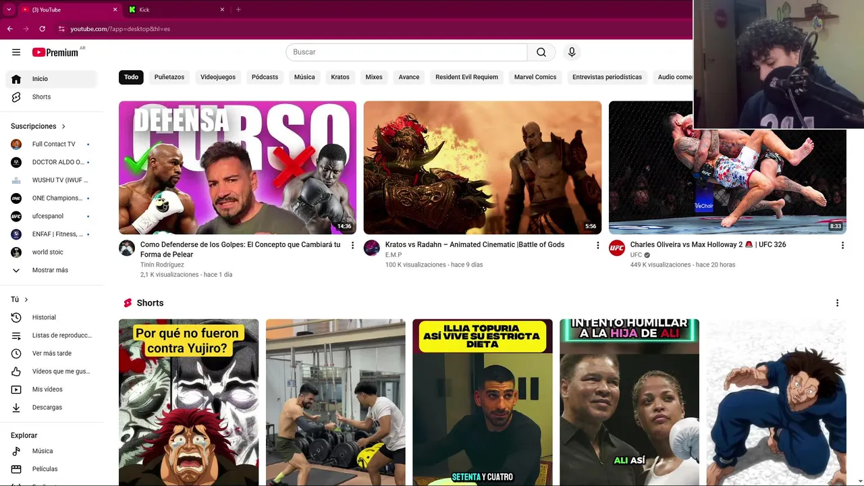The width and height of the screenshot is (864, 486).
Task: Open Inicio in the sidebar
Action: tap(51, 79)
